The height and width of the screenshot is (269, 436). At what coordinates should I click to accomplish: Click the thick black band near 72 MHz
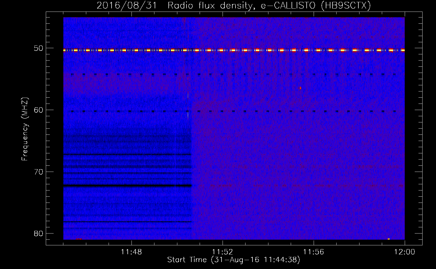(127, 186)
